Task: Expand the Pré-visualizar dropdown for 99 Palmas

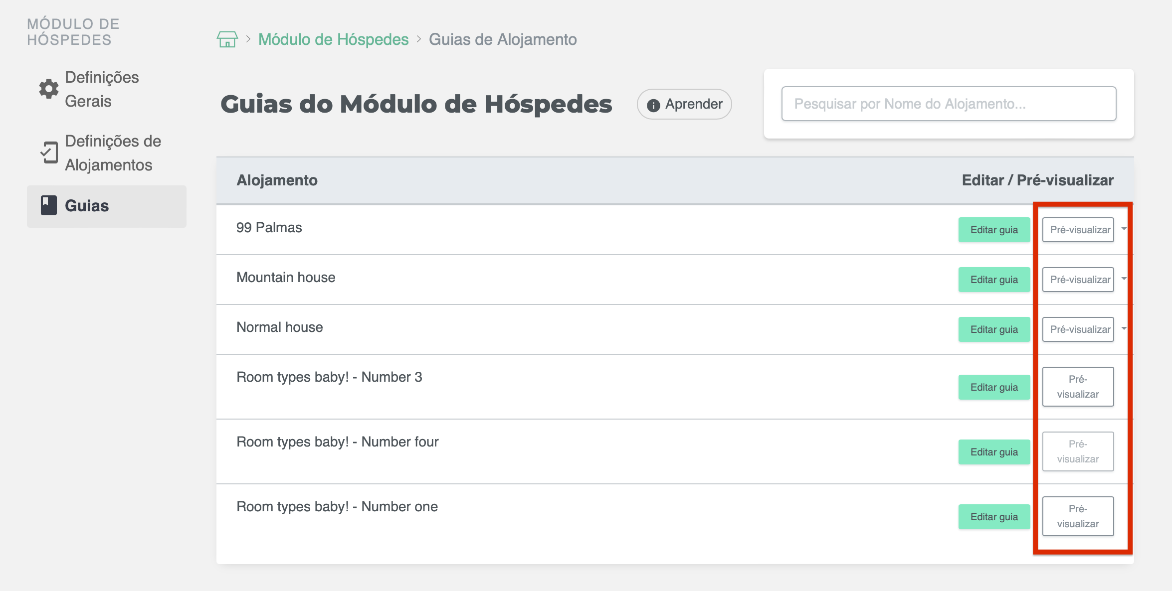Action: click(x=1124, y=230)
